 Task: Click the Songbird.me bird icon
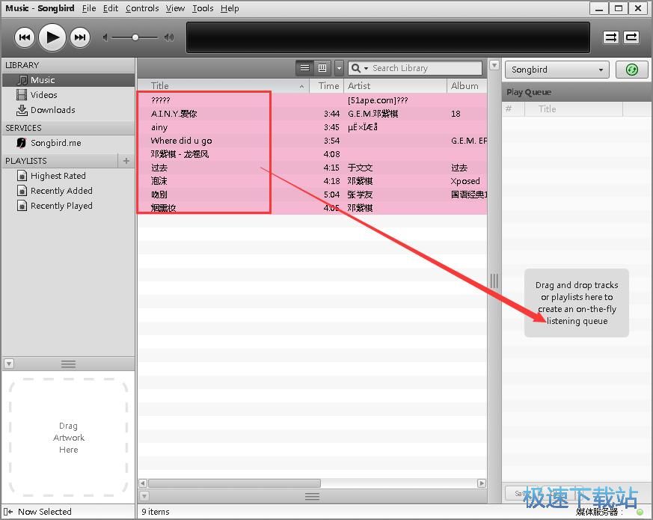pos(22,143)
